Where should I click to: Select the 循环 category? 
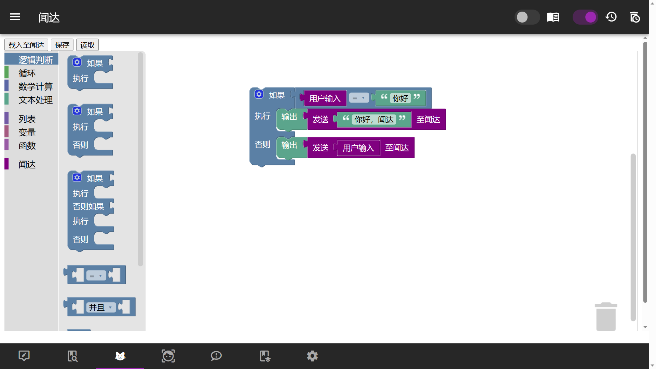(x=27, y=73)
